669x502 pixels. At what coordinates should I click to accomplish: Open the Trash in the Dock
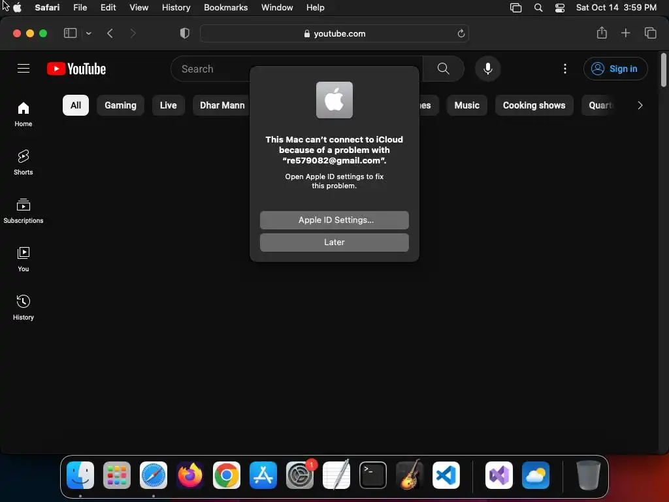tap(589, 475)
